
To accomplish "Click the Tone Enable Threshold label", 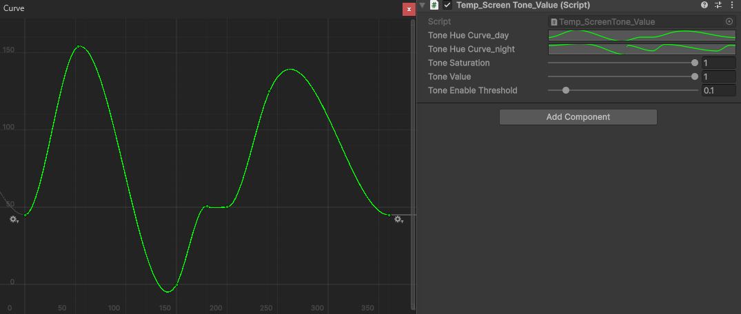I will click(x=473, y=90).
